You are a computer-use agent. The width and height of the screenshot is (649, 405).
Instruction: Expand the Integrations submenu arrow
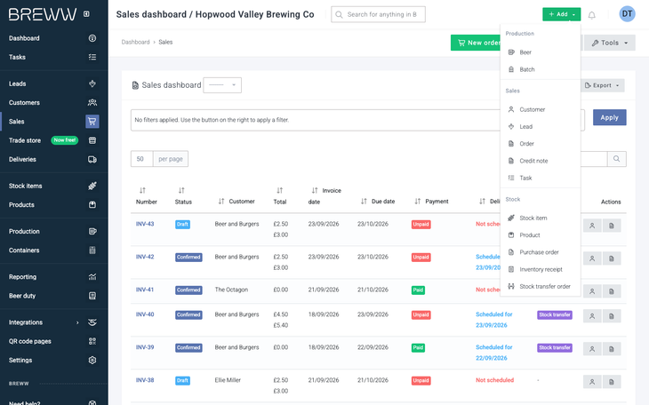tap(77, 322)
